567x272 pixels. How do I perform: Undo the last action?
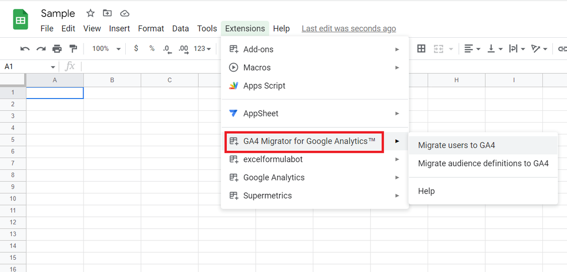[x=25, y=49]
